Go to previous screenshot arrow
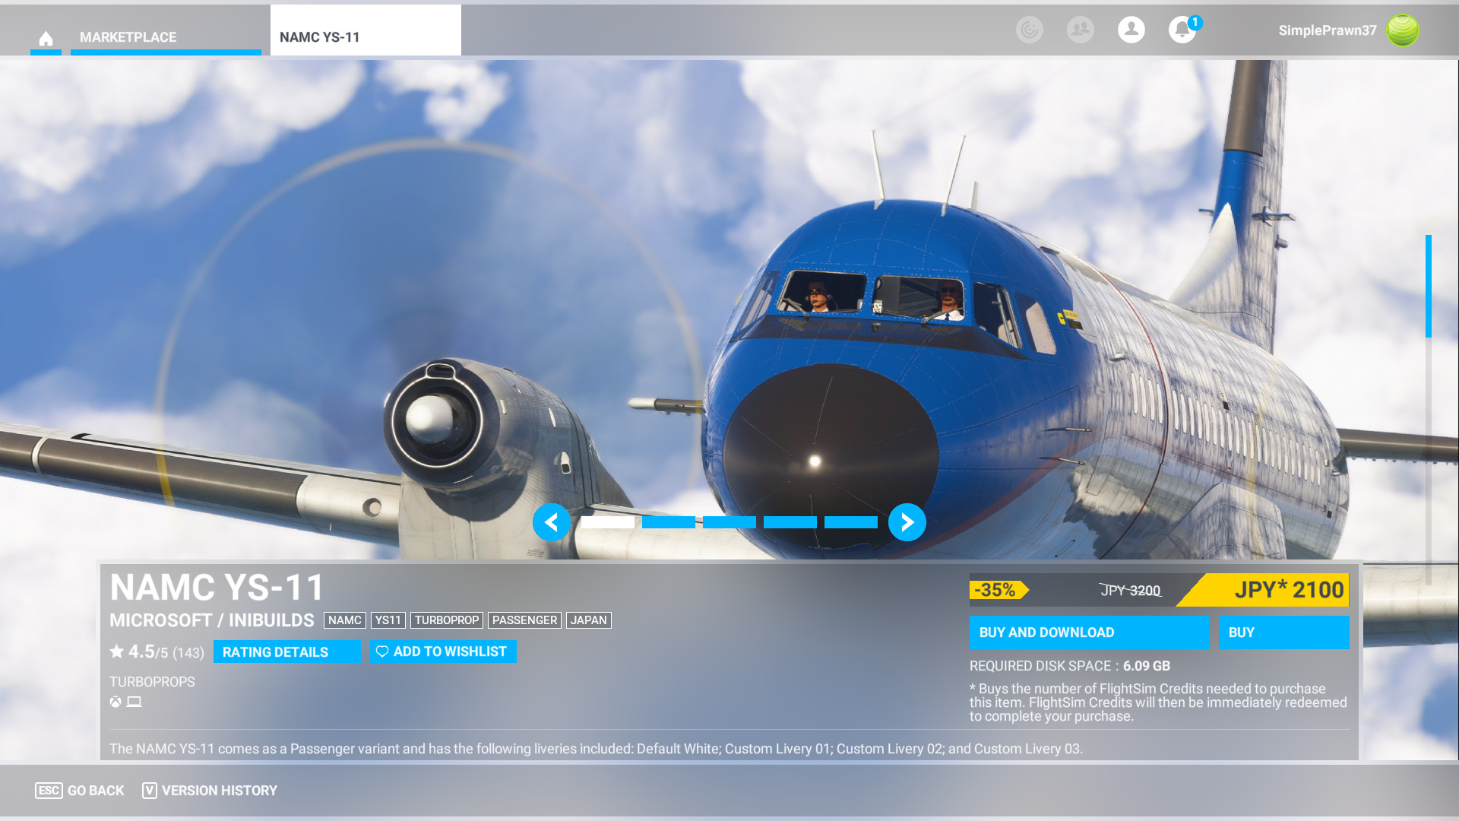Image resolution: width=1459 pixels, height=821 pixels. tap(551, 522)
